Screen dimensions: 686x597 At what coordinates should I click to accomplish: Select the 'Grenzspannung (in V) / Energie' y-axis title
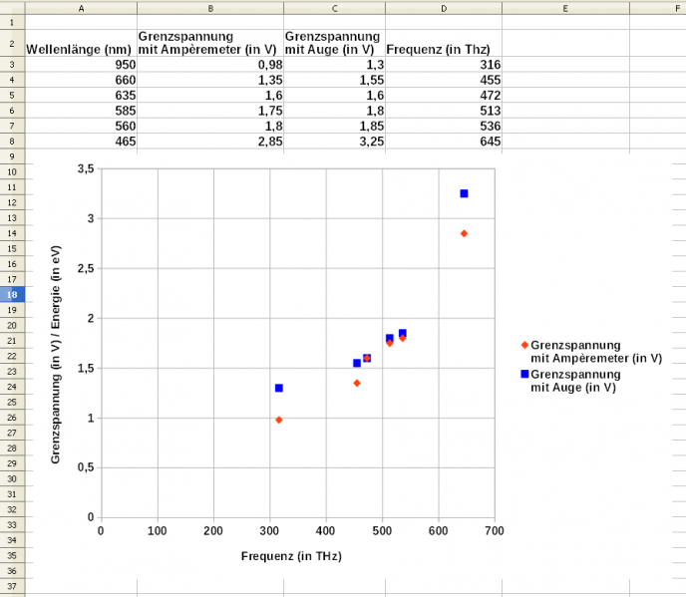(57, 342)
